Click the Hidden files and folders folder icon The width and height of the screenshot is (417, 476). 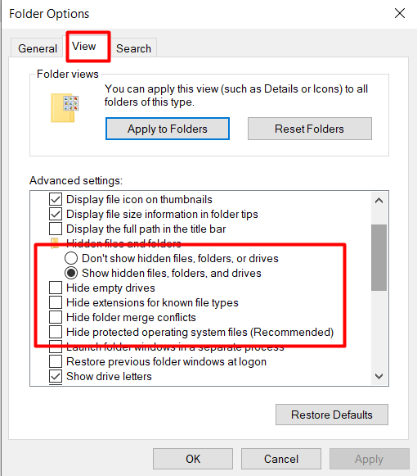pyautogui.click(x=55, y=243)
